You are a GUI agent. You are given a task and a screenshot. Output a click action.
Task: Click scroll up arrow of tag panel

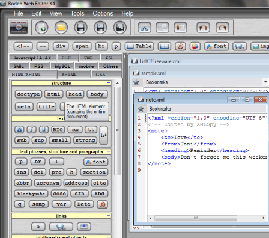(x=117, y=83)
